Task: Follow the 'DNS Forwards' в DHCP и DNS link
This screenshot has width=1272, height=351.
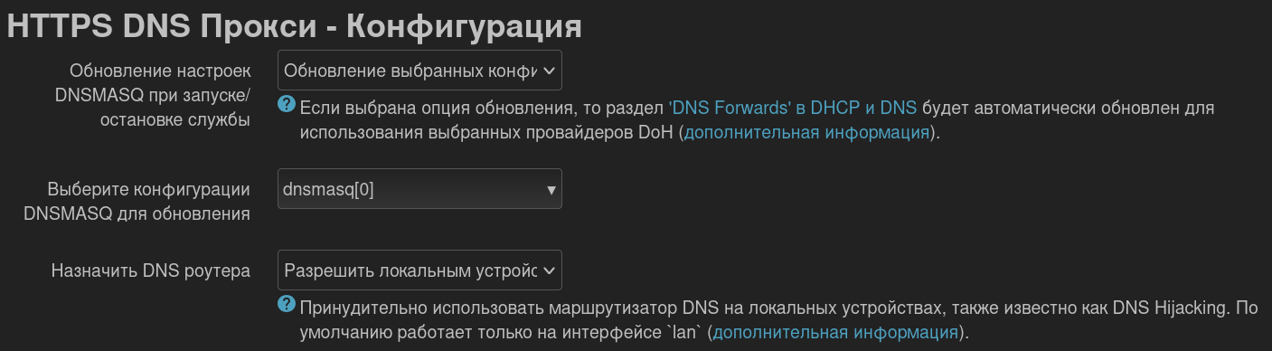Action: click(793, 108)
